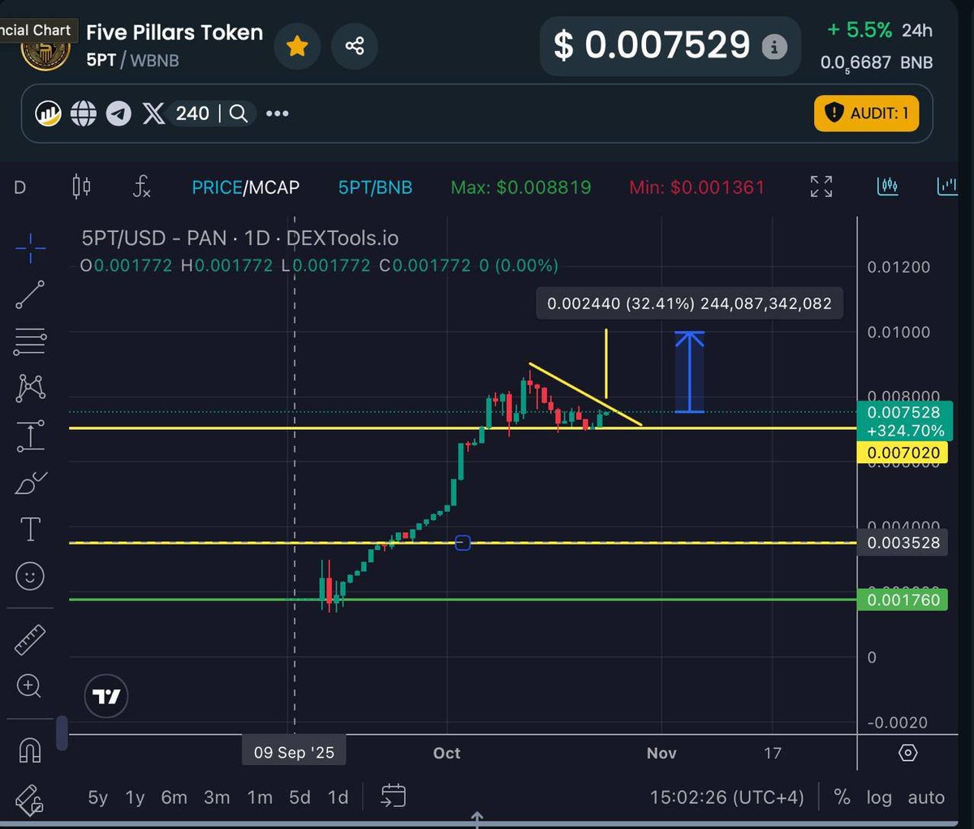Open the indicators fx menu
This screenshot has width=974, height=829.
click(x=142, y=187)
